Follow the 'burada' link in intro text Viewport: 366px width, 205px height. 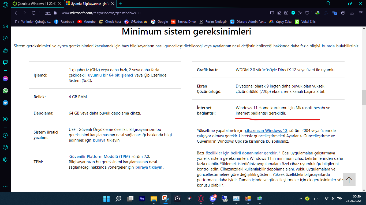(x=328, y=46)
